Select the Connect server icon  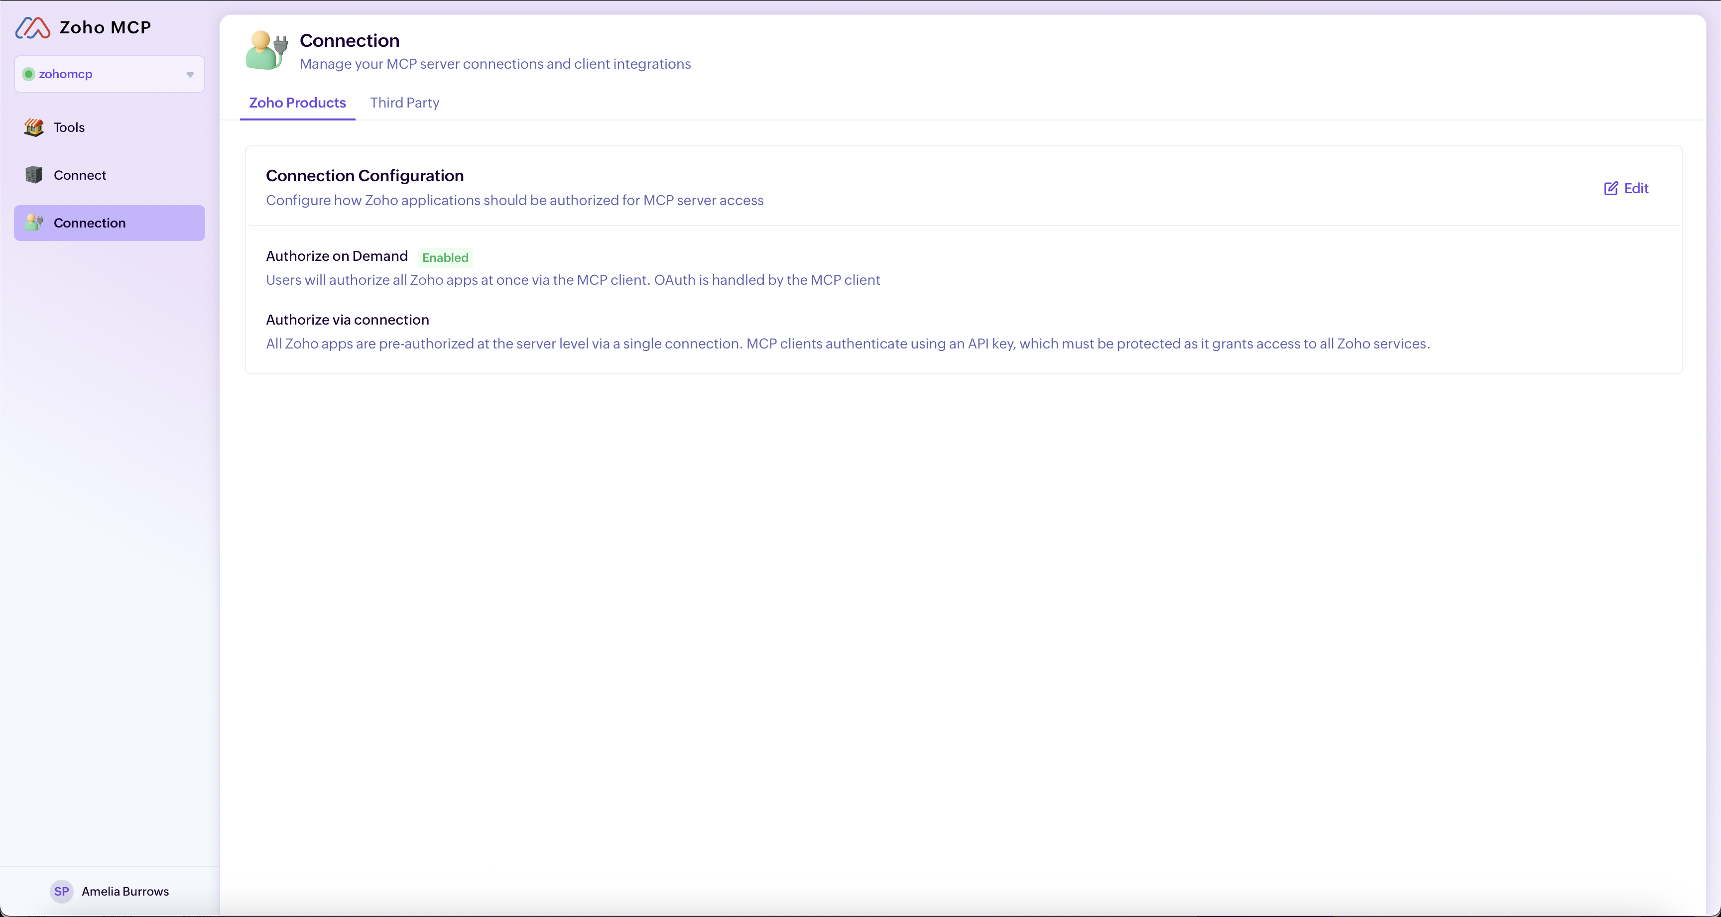pyautogui.click(x=34, y=175)
